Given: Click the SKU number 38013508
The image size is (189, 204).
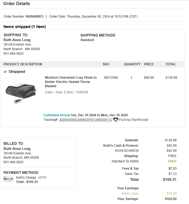Looking at the screenshot, I should click(111, 78).
